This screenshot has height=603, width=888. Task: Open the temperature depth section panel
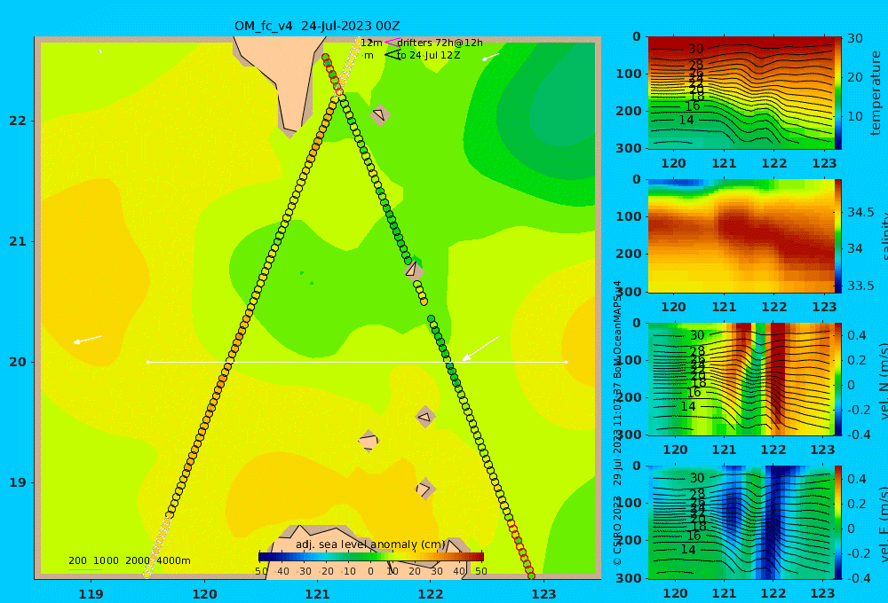[x=741, y=93]
